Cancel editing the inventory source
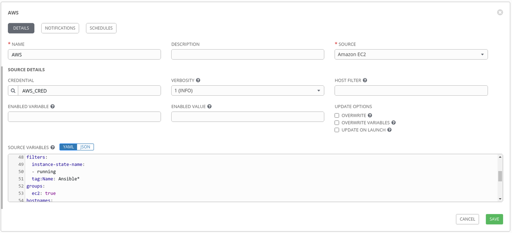 (467, 219)
